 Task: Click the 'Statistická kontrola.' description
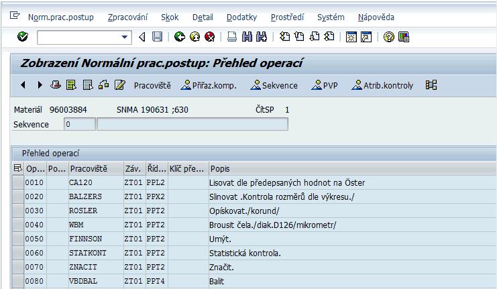[245, 253]
